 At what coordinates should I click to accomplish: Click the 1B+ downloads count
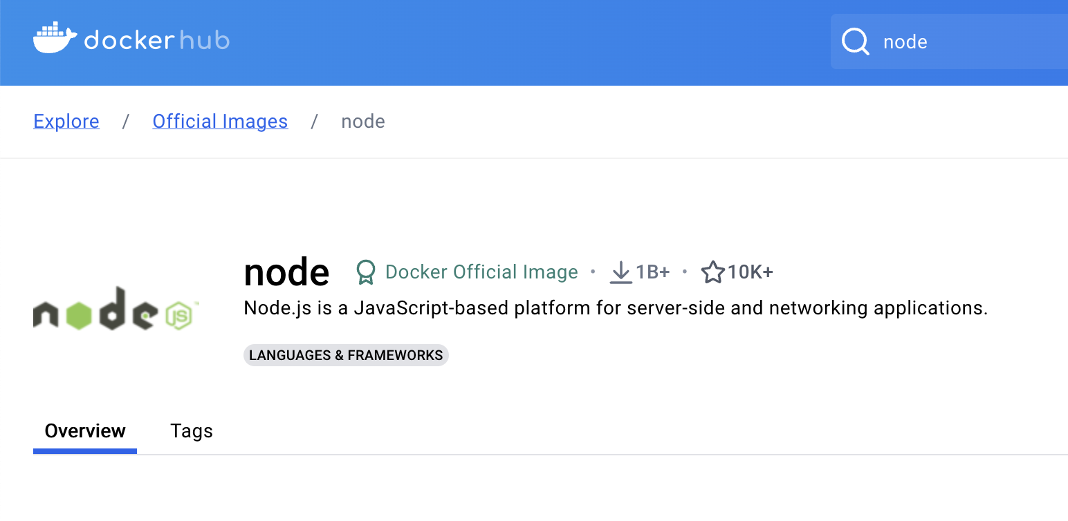click(653, 272)
